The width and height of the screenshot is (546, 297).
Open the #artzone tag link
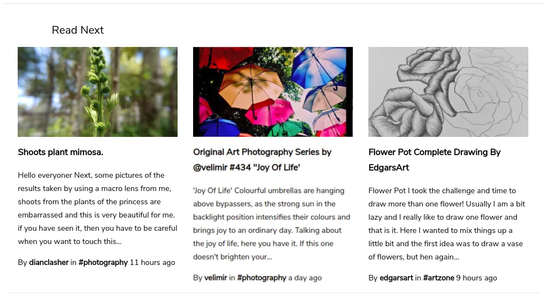pyautogui.click(x=438, y=278)
